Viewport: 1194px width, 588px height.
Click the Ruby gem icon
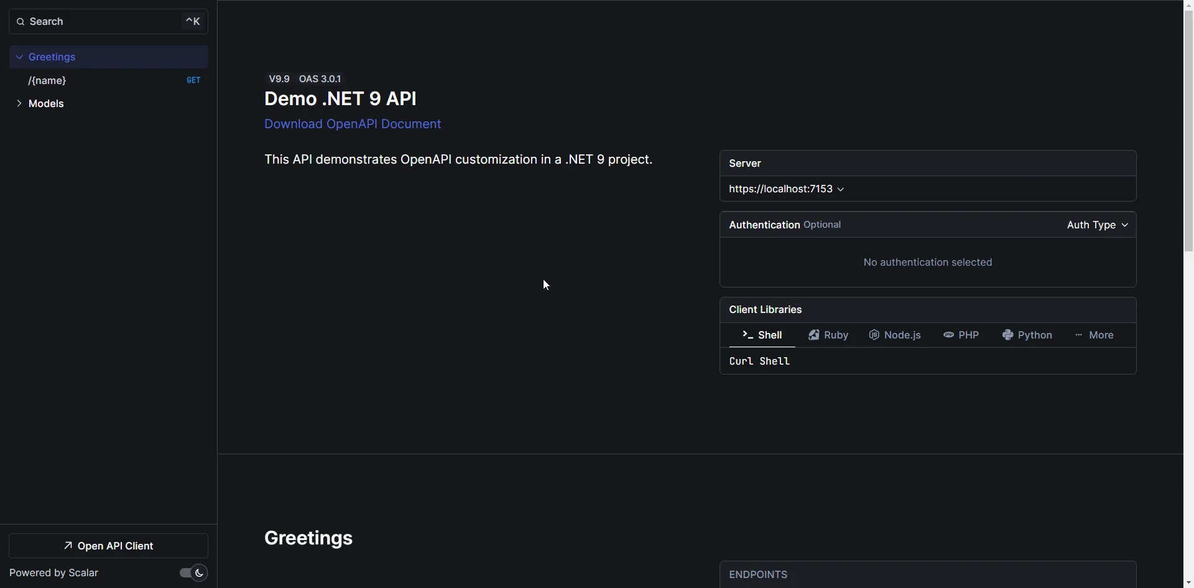point(813,335)
